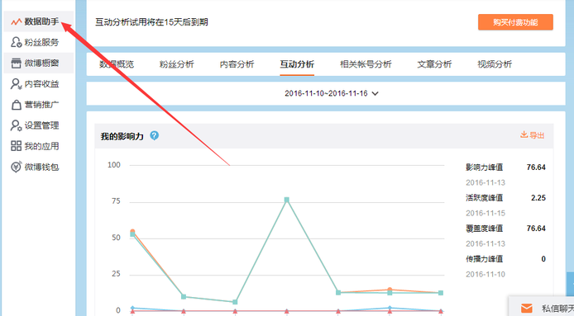The height and width of the screenshot is (316, 574).
Task: Click 覆盖度峰值 legend label
Action: click(x=485, y=229)
